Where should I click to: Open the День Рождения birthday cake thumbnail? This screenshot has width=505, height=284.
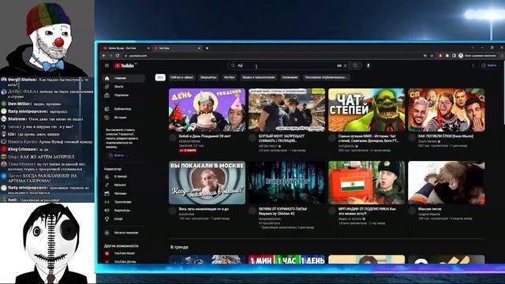[207, 110]
